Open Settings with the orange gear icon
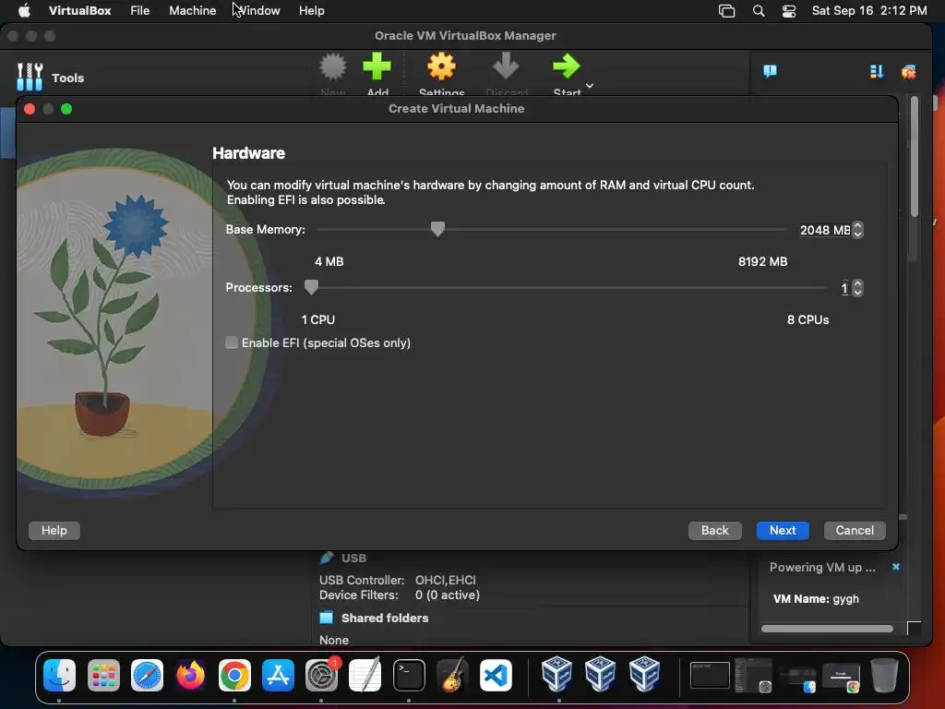Viewport: 945px width, 709px height. [x=442, y=66]
